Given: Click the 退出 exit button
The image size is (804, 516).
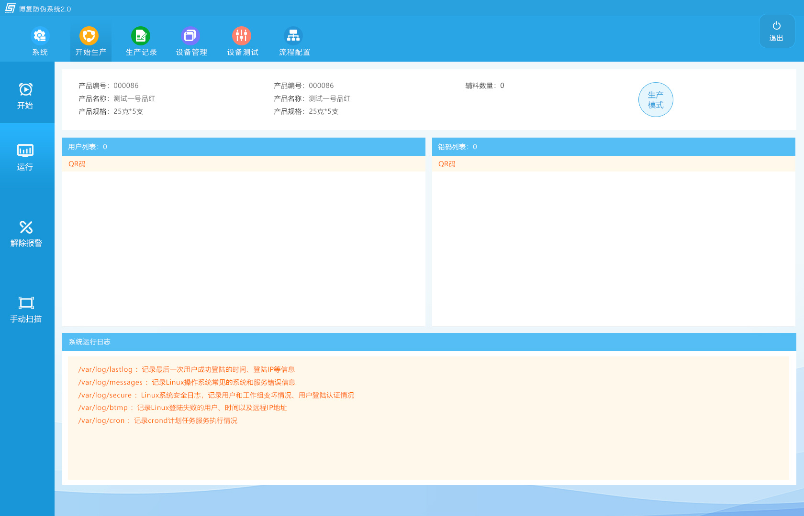Looking at the screenshot, I should click(776, 31).
